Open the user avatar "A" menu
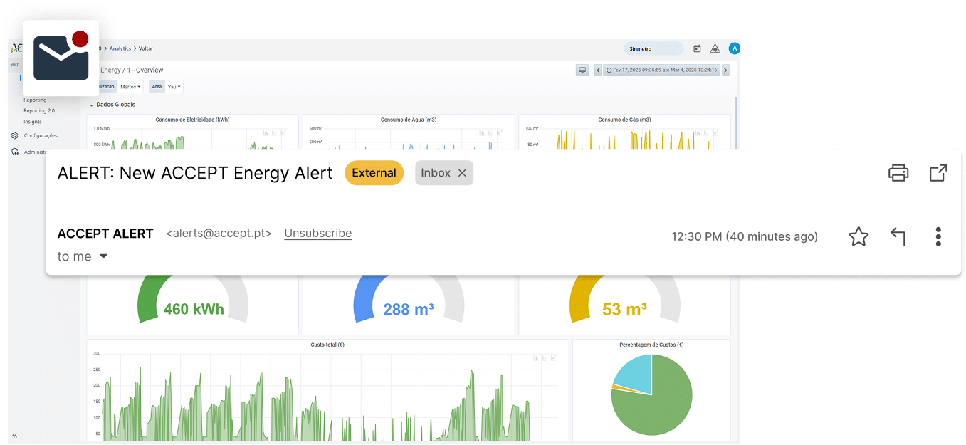 click(734, 48)
